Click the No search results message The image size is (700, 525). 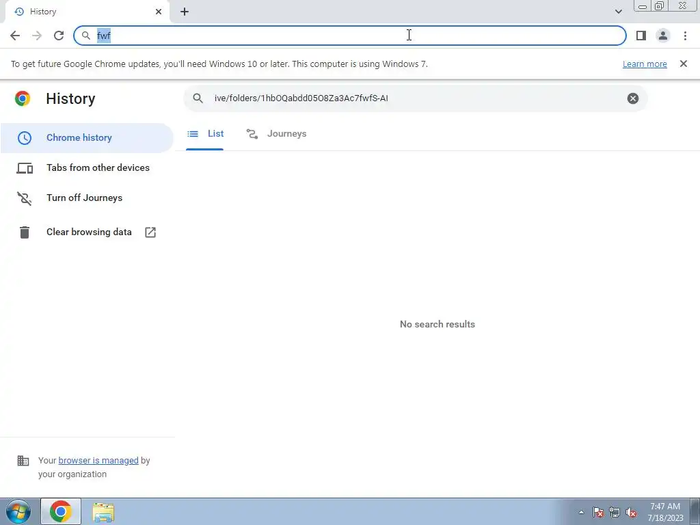437,324
